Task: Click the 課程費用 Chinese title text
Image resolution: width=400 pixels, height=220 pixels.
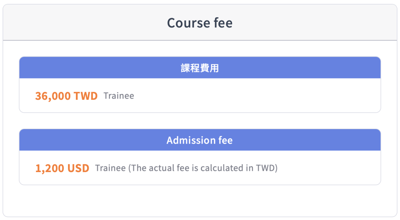Action: 200,68
